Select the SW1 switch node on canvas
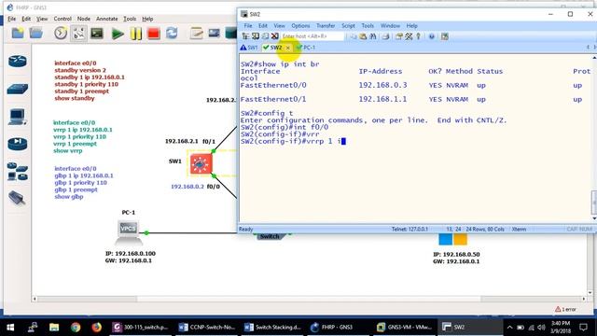The width and height of the screenshot is (597, 336). tap(201, 164)
